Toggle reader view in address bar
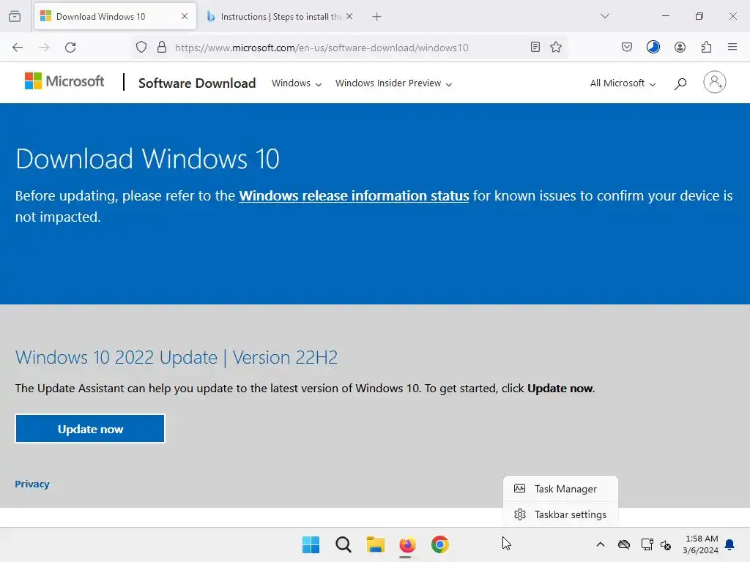 click(x=535, y=47)
